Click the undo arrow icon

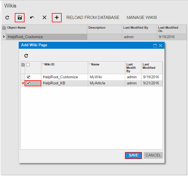pyautogui.click(x=32, y=18)
